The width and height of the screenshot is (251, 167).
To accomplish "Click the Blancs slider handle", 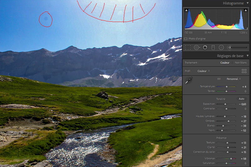I will coord(223,126).
